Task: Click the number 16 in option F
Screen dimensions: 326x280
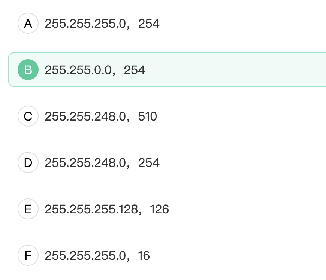Action: 144,256
